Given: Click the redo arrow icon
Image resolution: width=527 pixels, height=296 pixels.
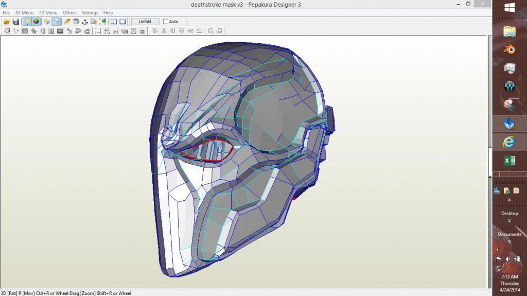Looking at the screenshot, I should coord(87,31).
